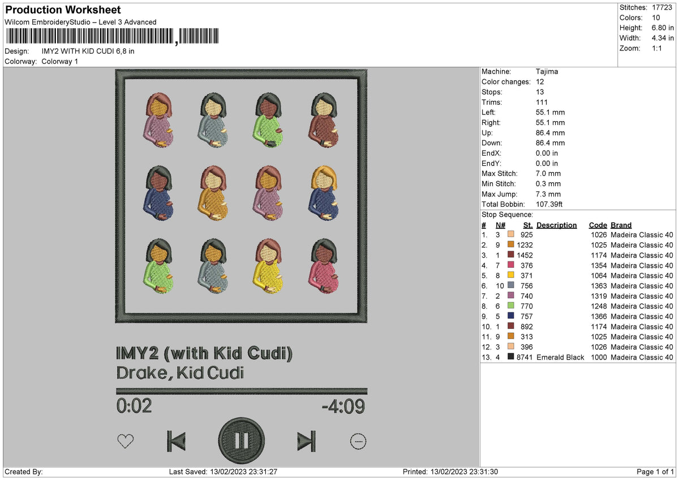Click black swatch of stop 13 (8741 stitches)

pos(511,356)
